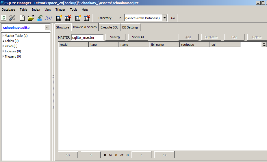Click the Go button
The image size is (267, 162).
pyautogui.click(x=173, y=18)
